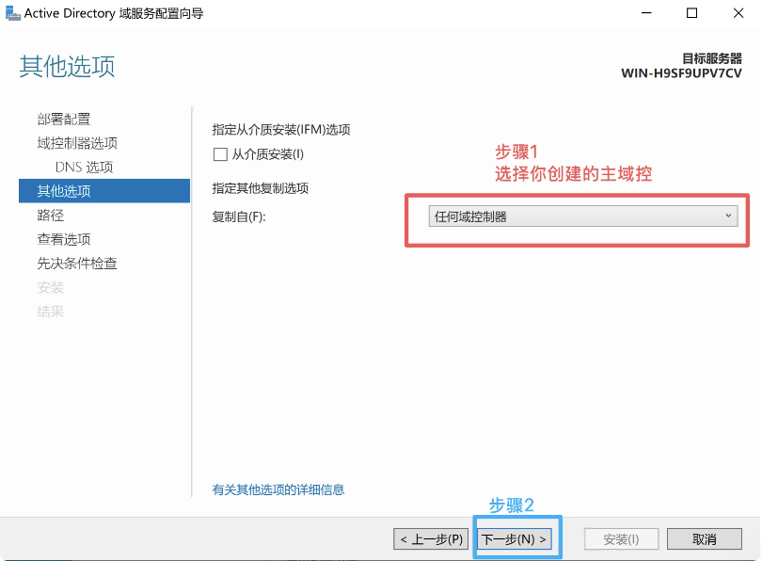Open 查看选项 in the sidebar
The image size is (762, 561).
(x=64, y=240)
